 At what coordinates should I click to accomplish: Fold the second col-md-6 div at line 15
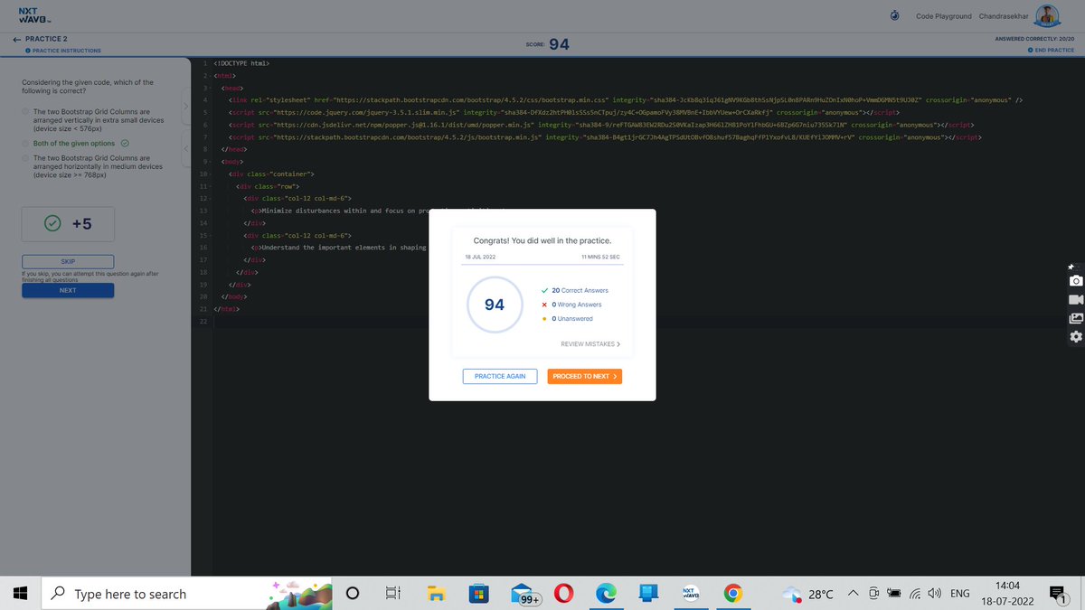tap(210, 234)
